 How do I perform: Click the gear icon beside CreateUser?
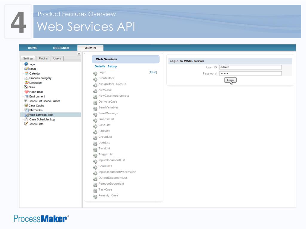pos(95,79)
